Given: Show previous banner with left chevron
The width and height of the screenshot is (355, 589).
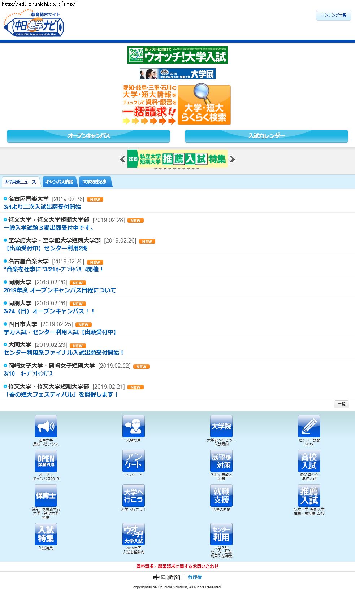Looking at the screenshot, I should (x=123, y=159).
